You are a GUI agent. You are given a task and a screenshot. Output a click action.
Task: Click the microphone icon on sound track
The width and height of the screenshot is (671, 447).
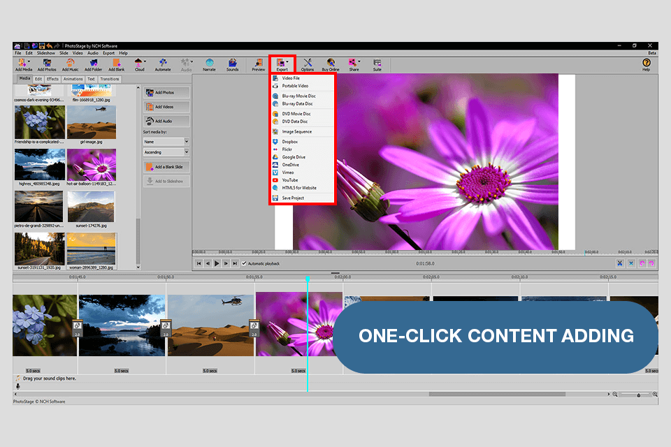[18, 386]
